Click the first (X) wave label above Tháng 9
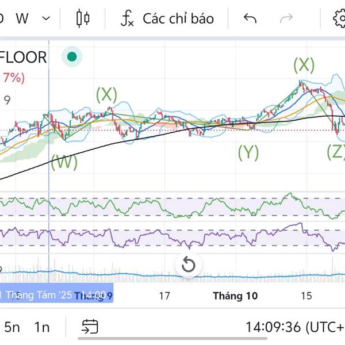 tap(106, 95)
